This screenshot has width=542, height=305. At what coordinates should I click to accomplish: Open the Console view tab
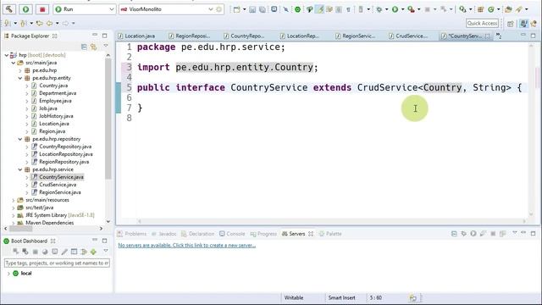[x=232, y=234]
